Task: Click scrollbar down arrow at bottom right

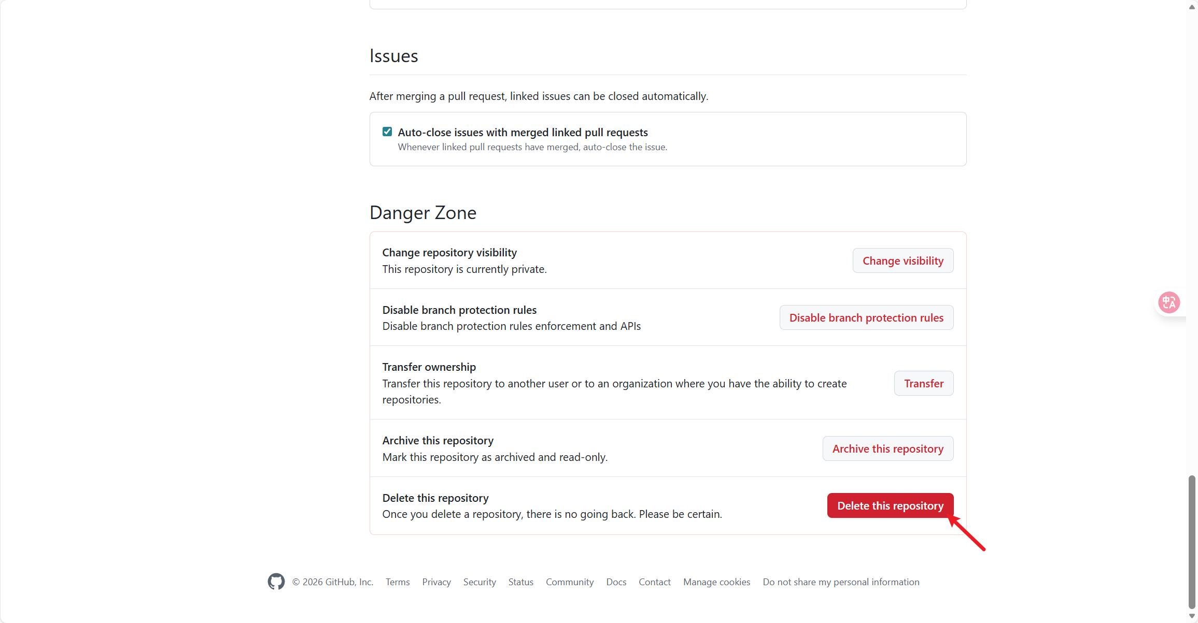Action: point(1192,616)
